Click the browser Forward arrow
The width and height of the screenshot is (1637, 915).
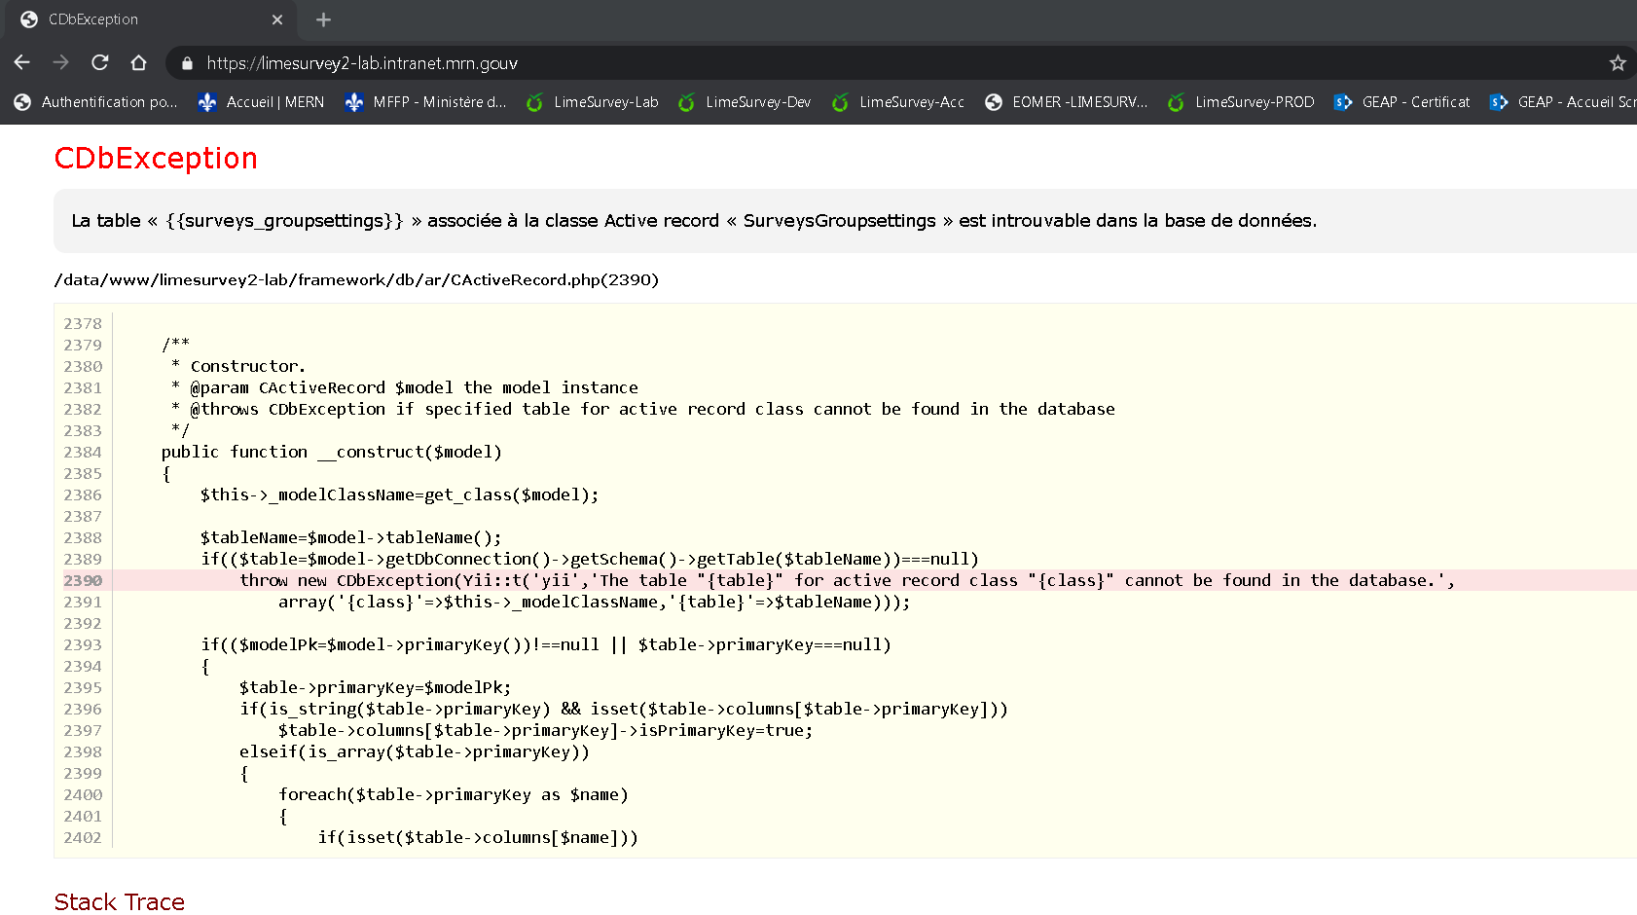tap(60, 62)
